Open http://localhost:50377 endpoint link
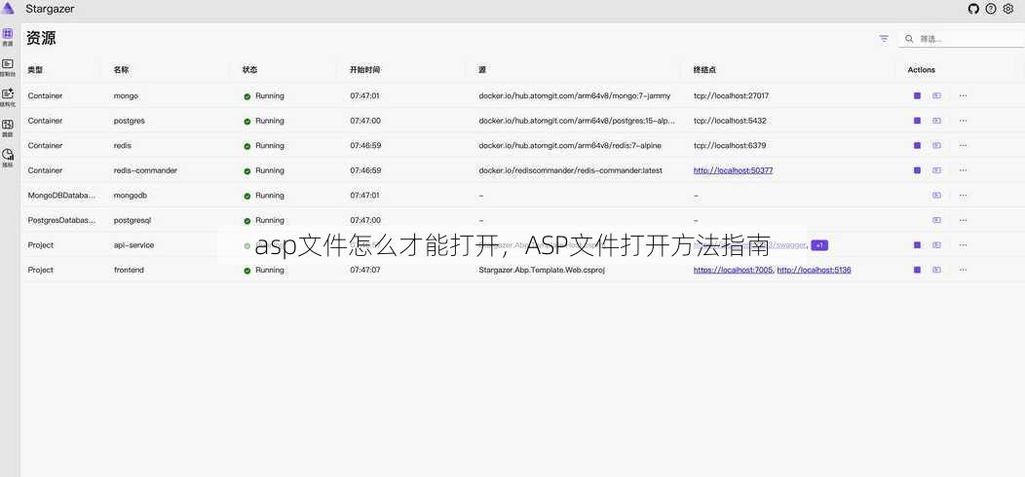Image resolution: width=1025 pixels, height=477 pixels. 734,170
